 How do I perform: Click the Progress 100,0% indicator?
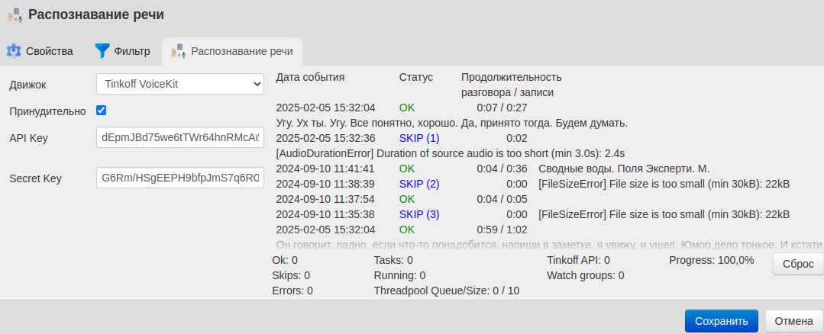pyautogui.click(x=711, y=260)
